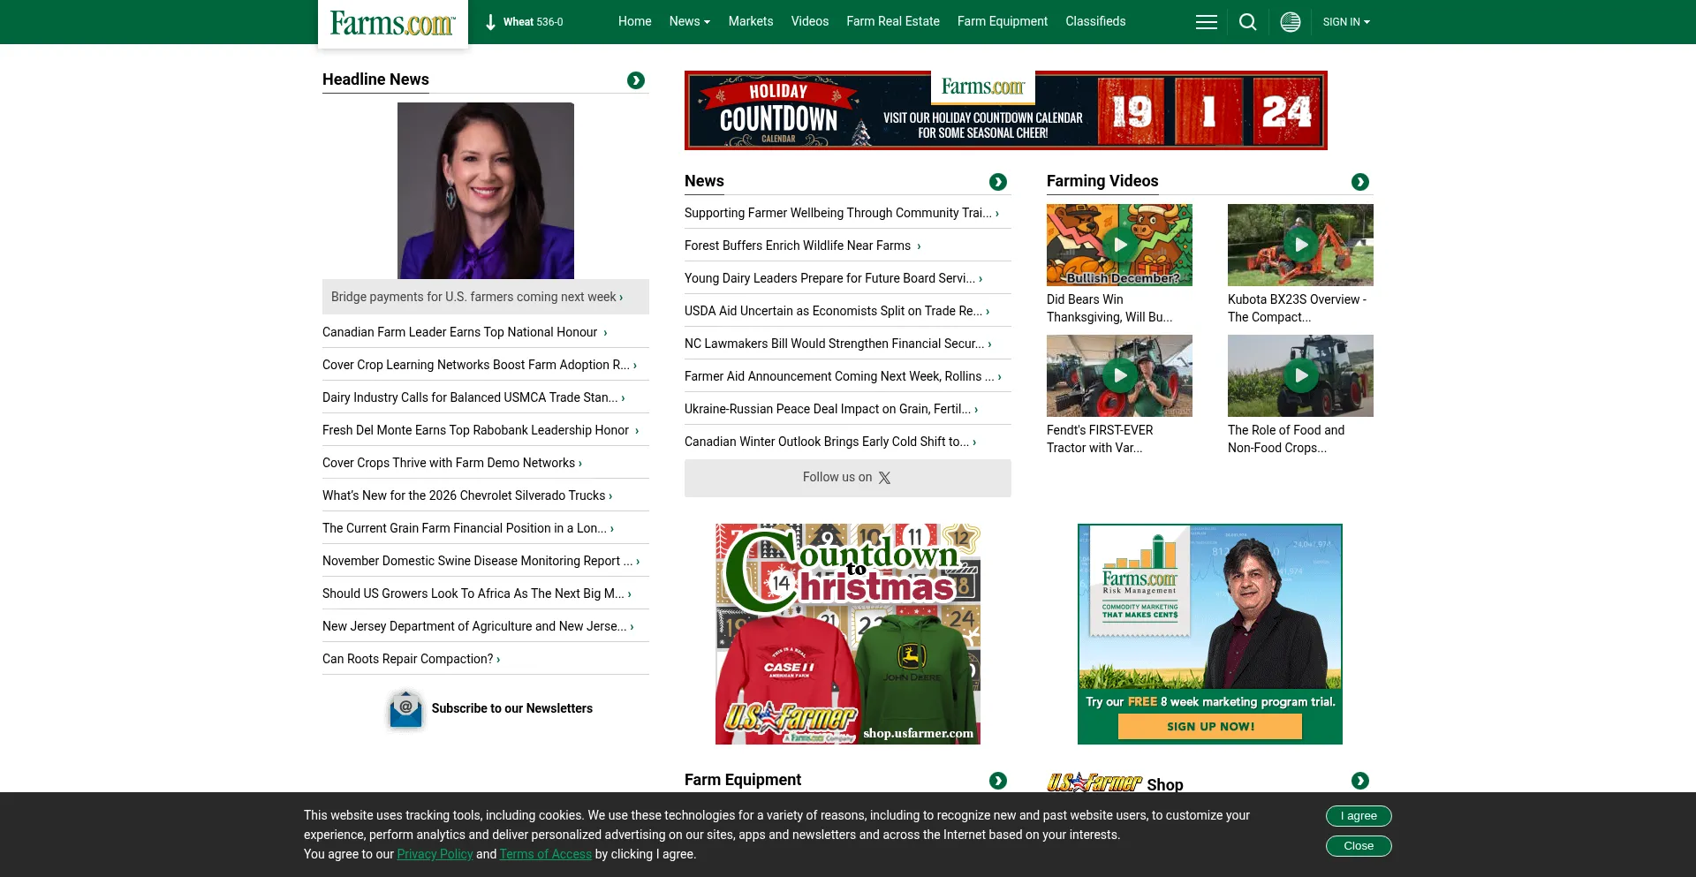The width and height of the screenshot is (1696, 877).
Task: Play the Kubota BX23S Overview video
Action: tap(1300, 245)
